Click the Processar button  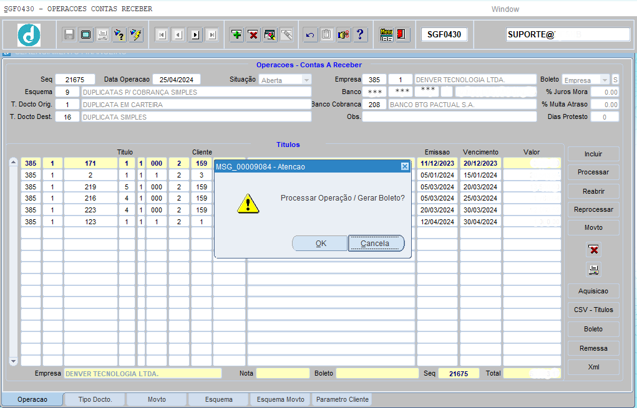coord(593,172)
